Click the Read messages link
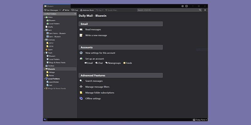This screenshot has height=125, width=251. click(x=93, y=29)
